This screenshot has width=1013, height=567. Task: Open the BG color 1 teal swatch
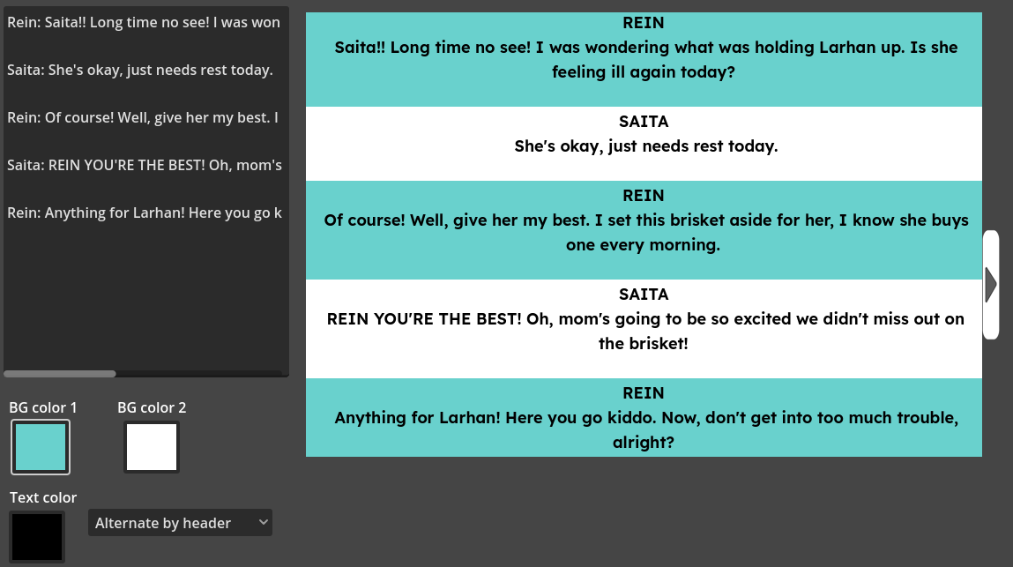[41, 447]
